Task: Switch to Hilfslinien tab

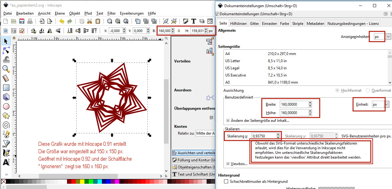Action: click(x=238, y=24)
